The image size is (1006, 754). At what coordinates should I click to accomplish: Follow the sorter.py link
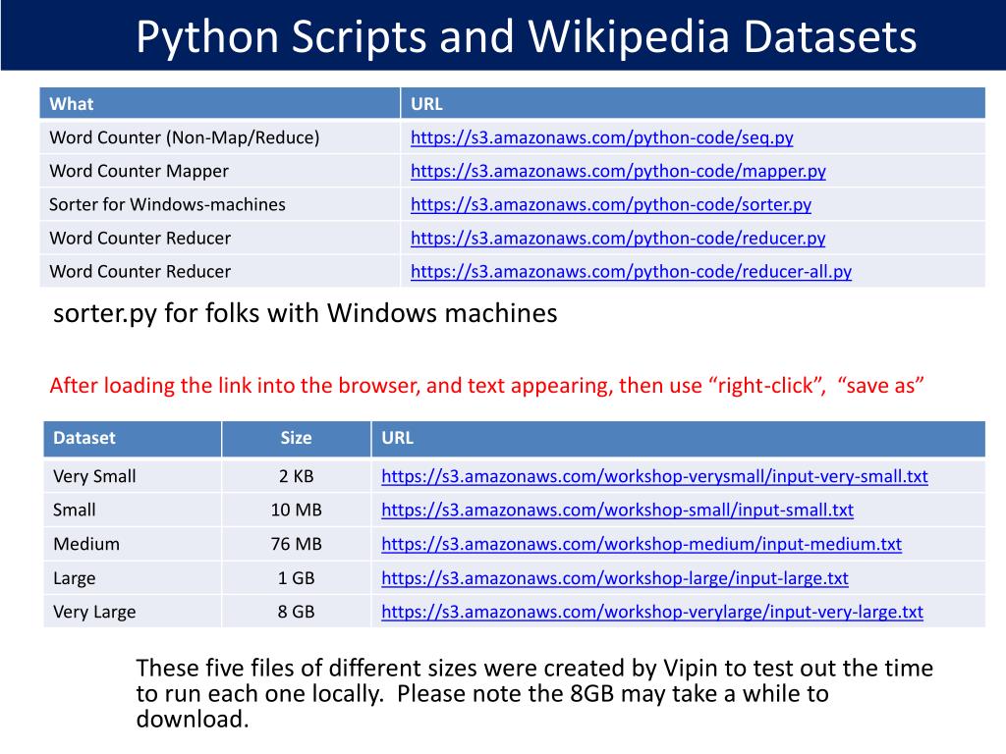[x=611, y=204]
